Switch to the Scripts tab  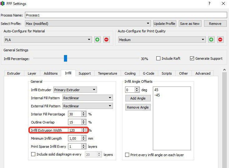point(167,73)
